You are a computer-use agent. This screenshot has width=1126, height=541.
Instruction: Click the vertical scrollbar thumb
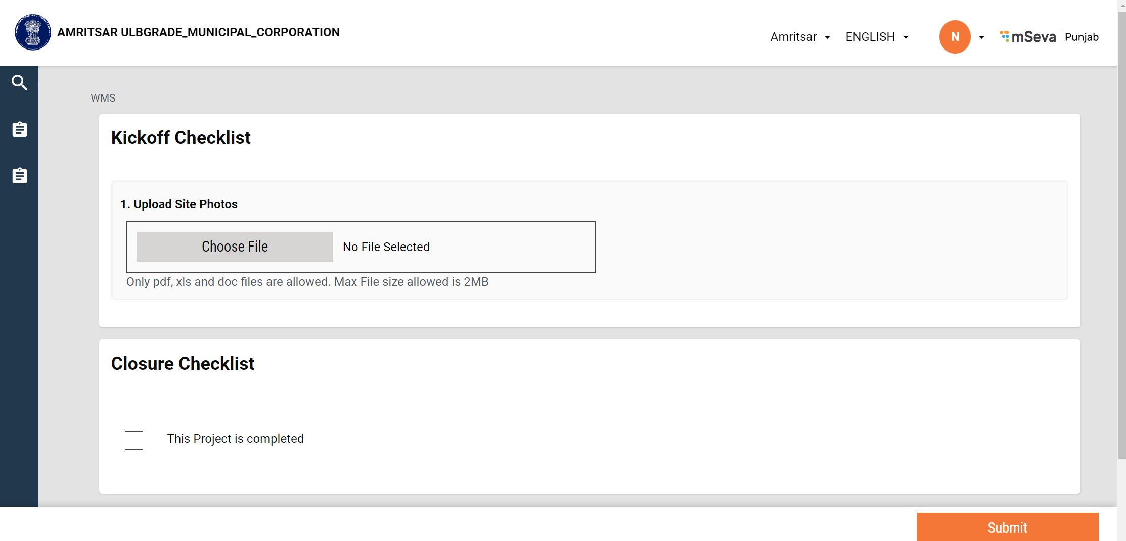click(1121, 232)
